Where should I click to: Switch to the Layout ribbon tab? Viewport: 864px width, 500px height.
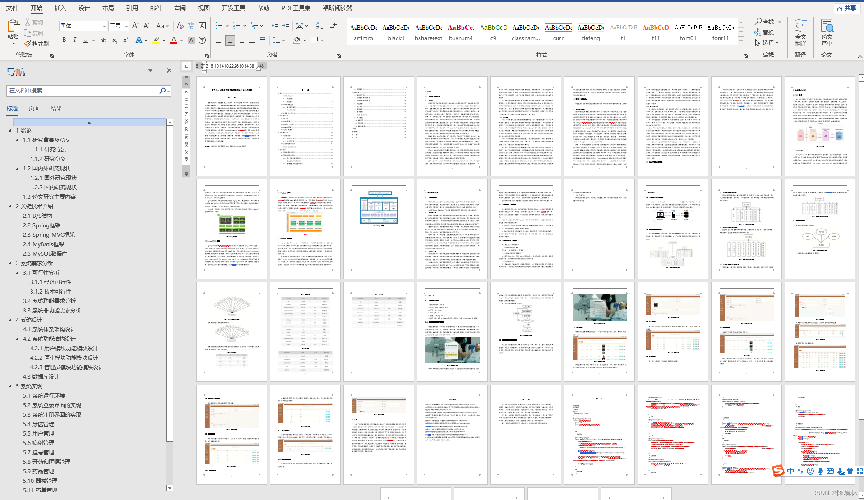(108, 8)
